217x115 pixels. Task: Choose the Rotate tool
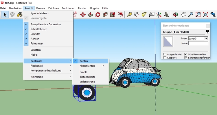point(98,14)
